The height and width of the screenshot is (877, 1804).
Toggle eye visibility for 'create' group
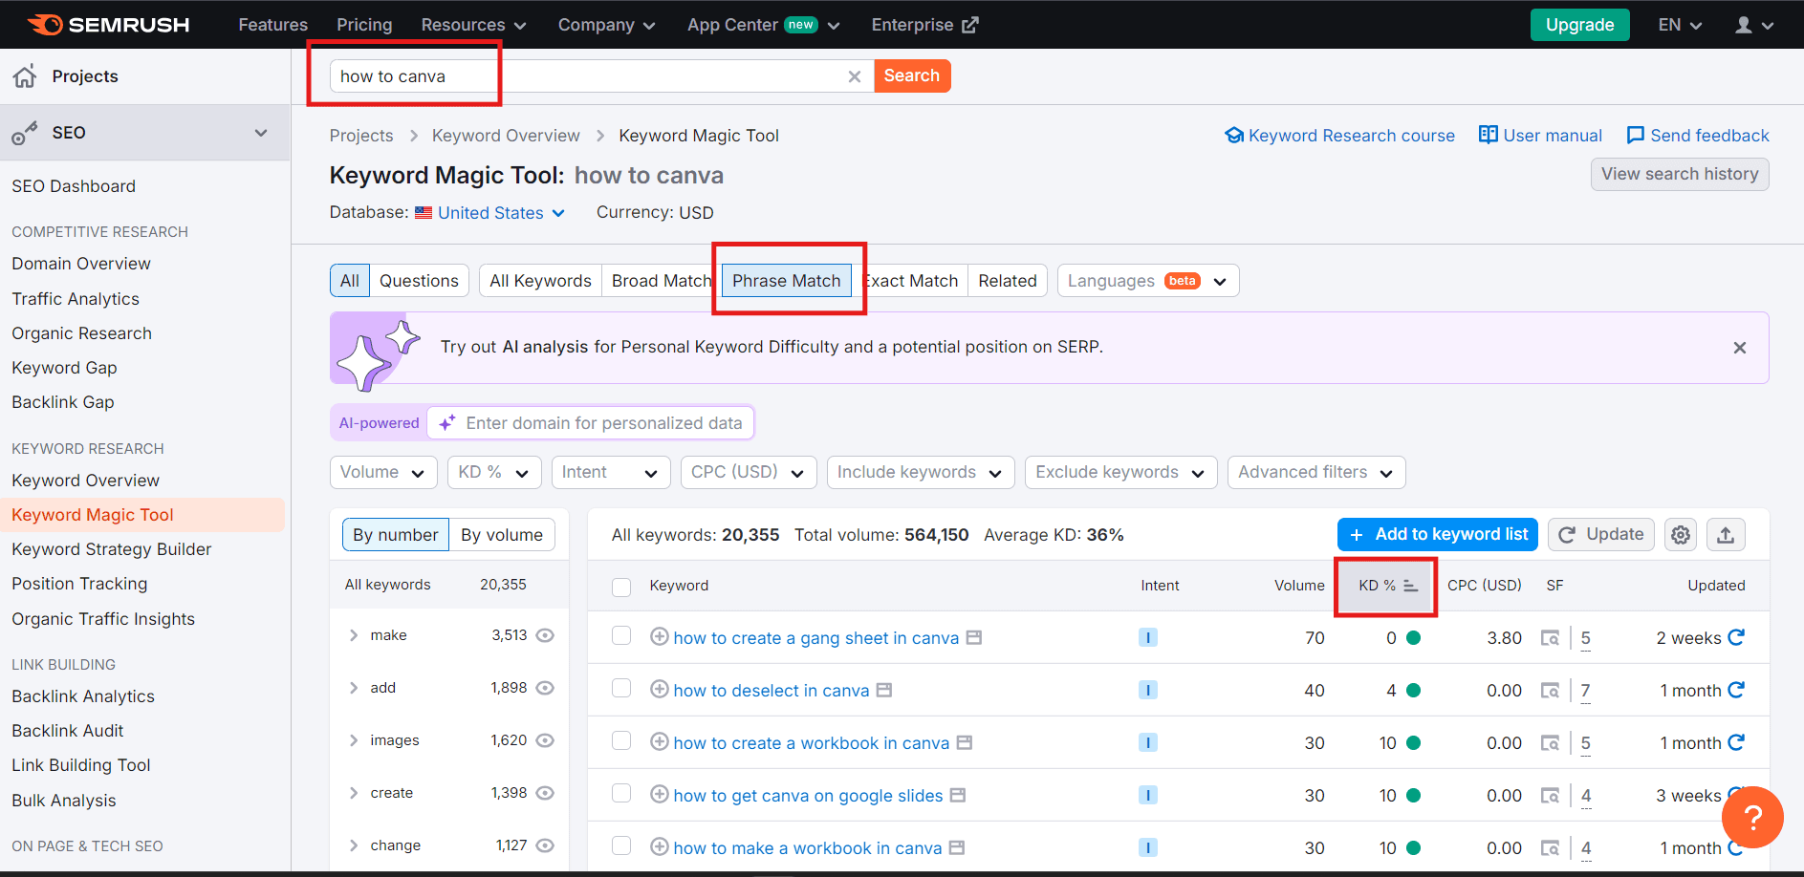click(x=545, y=793)
